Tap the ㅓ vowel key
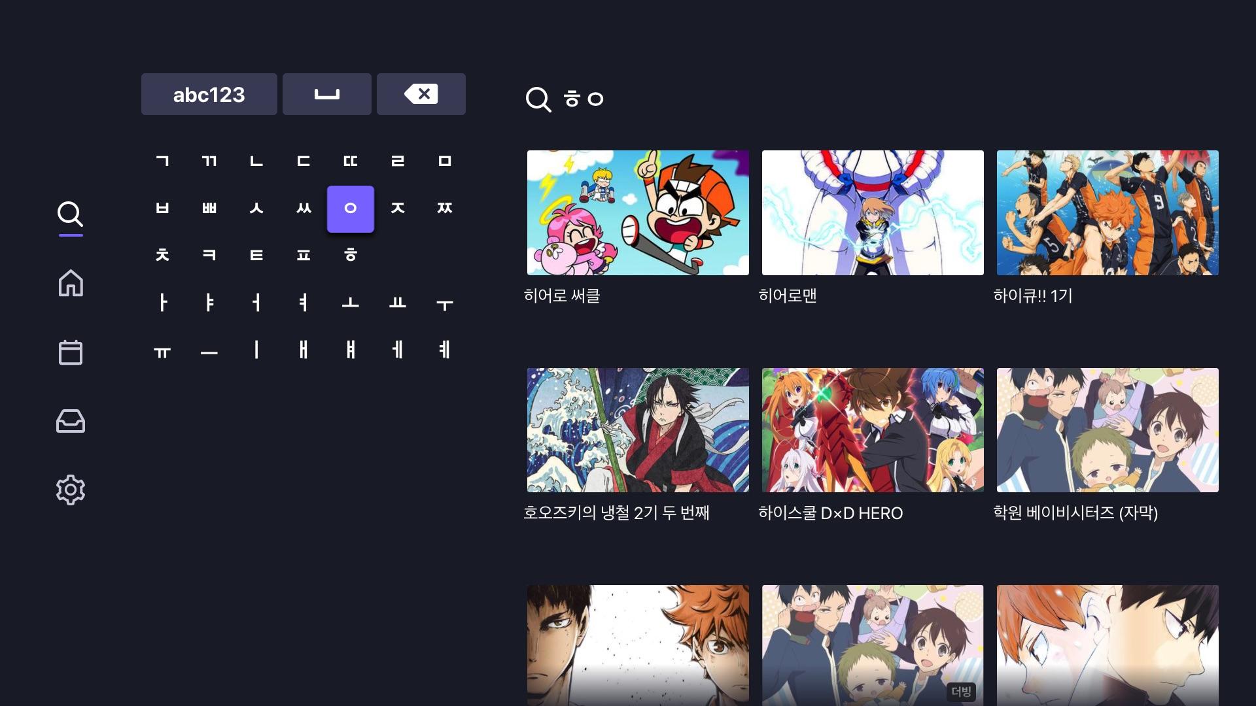 pyautogui.click(x=256, y=303)
